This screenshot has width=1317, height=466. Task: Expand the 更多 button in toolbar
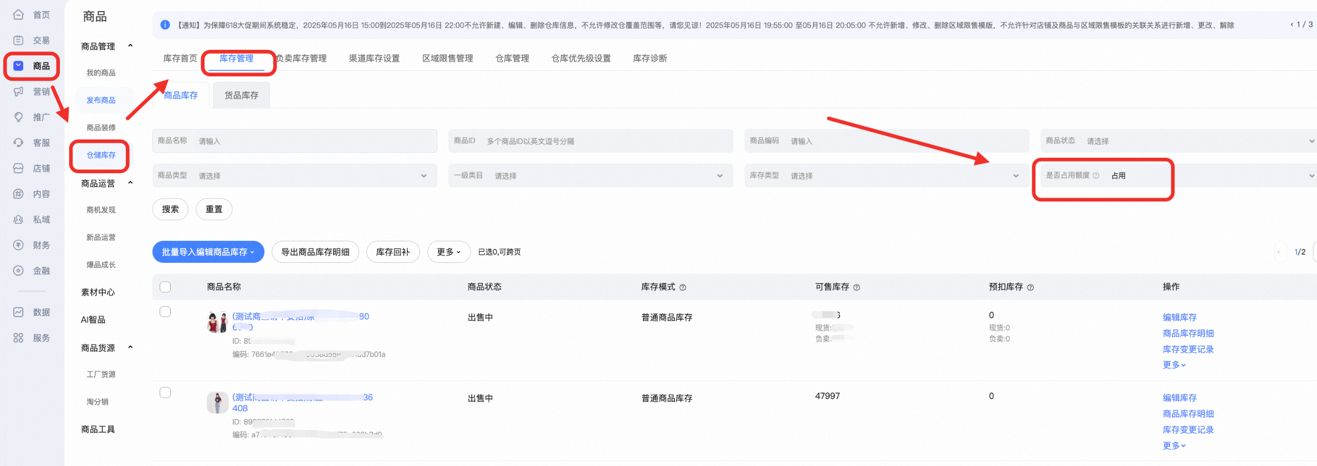click(x=449, y=252)
